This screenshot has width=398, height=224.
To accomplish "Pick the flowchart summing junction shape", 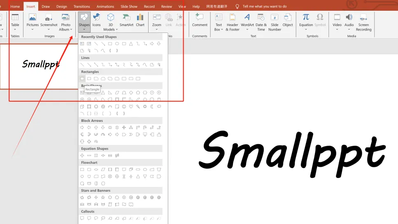I will point(110,176).
